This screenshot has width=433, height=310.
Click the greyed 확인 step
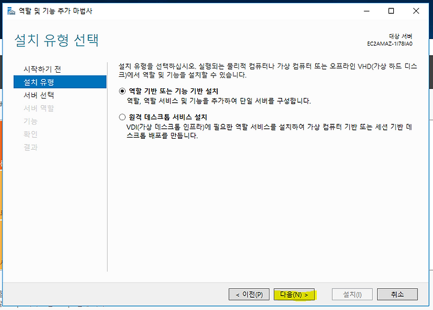point(31,135)
